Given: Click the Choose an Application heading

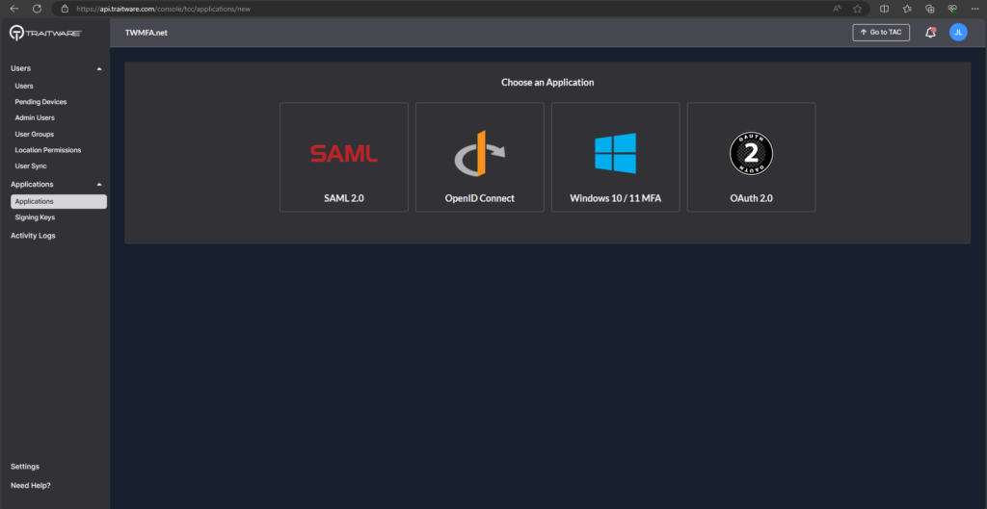Looking at the screenshot, I should pos(547,83).
